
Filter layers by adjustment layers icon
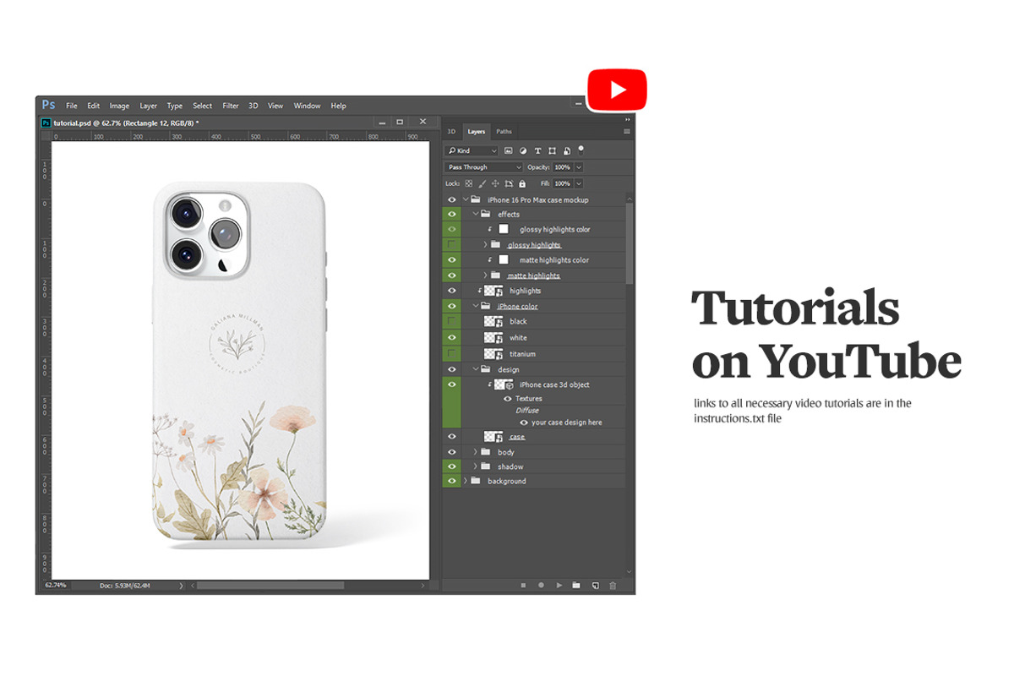[x=523, y=150]
